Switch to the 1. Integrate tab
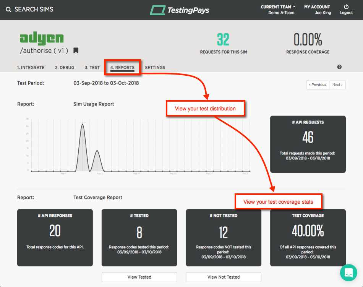 [x=31, y=68]
